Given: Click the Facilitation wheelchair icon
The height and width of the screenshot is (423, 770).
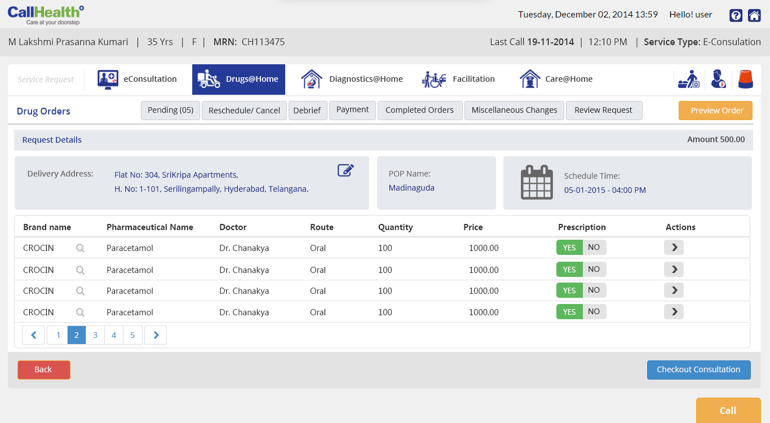Looking at the screenshot, I should [434, 80].
